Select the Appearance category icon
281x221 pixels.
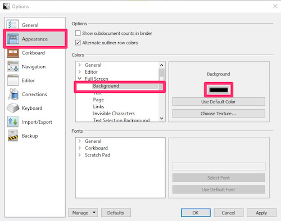pos(13,39)
